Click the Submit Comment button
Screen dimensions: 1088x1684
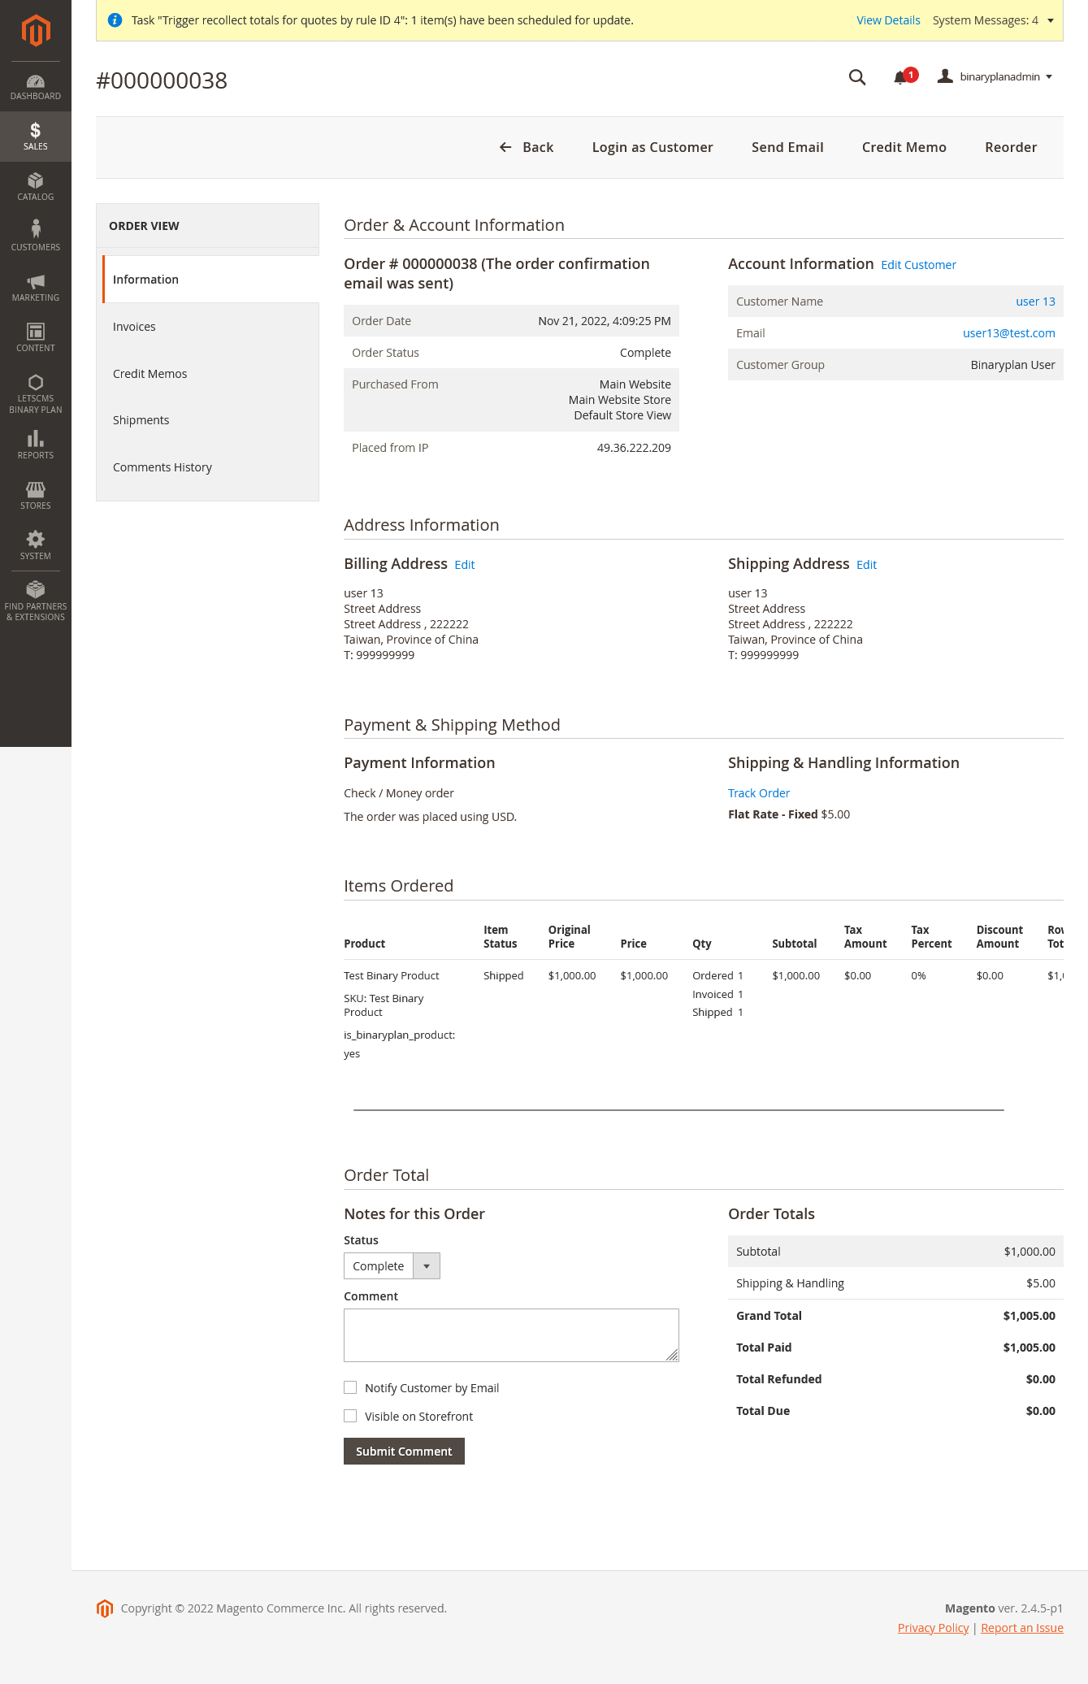click(404, 1452)
